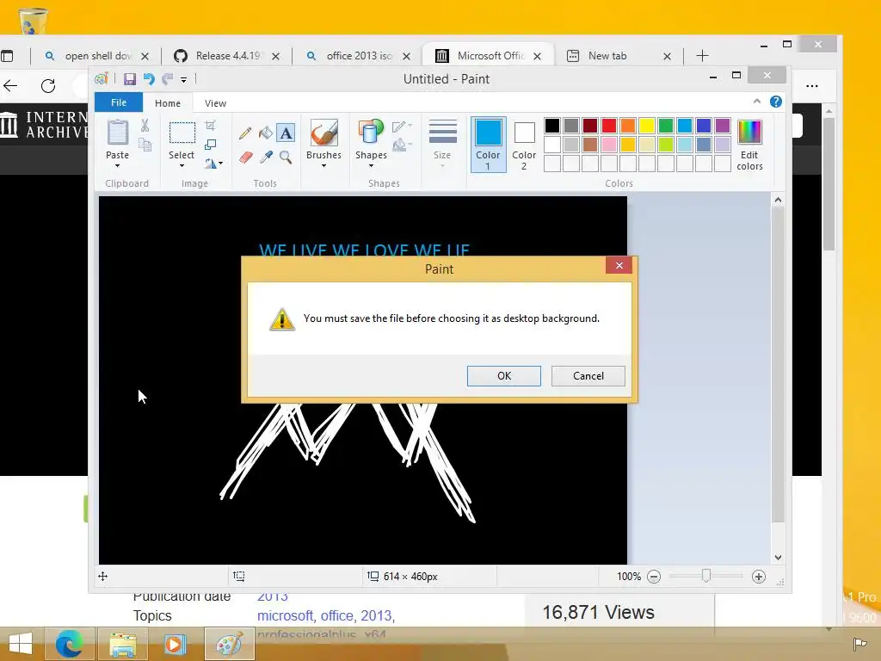Switch to the Home ribbon tab
Image resolution: width=881 pixels, height=661 pixels.
click(168, 103)
